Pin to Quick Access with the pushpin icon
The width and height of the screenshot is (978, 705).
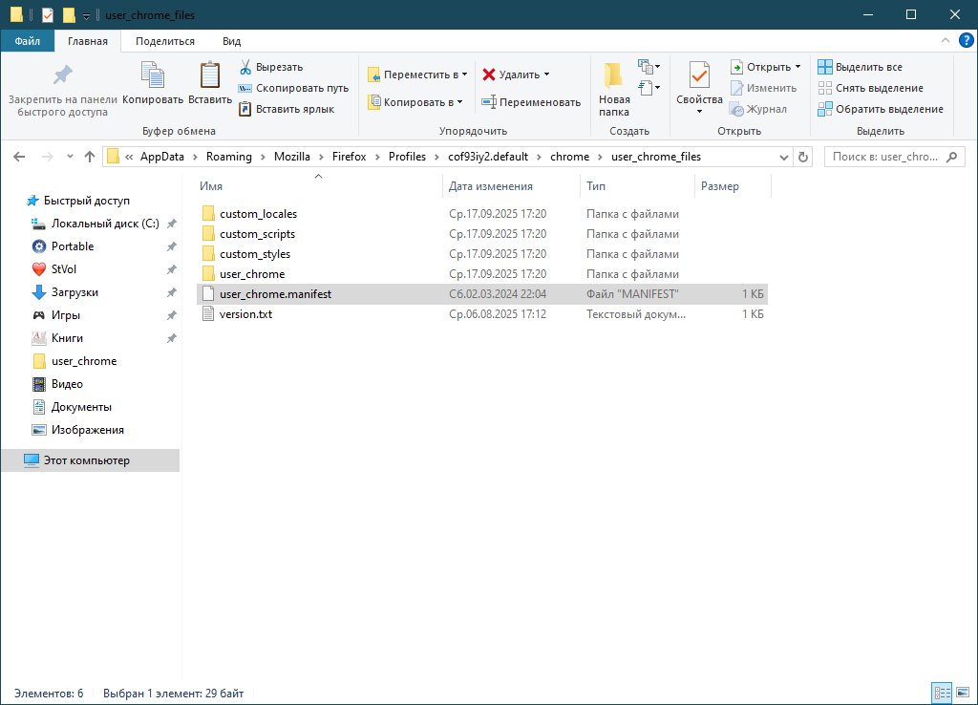pos(62,76)
